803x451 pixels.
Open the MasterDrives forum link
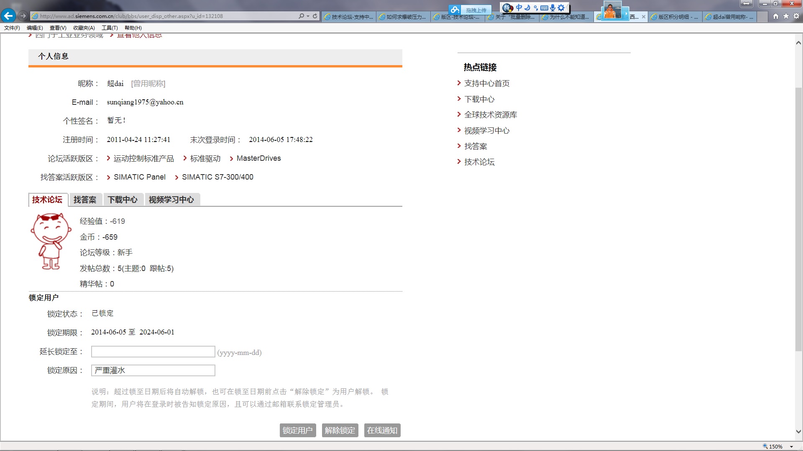(x=258, y=158)
